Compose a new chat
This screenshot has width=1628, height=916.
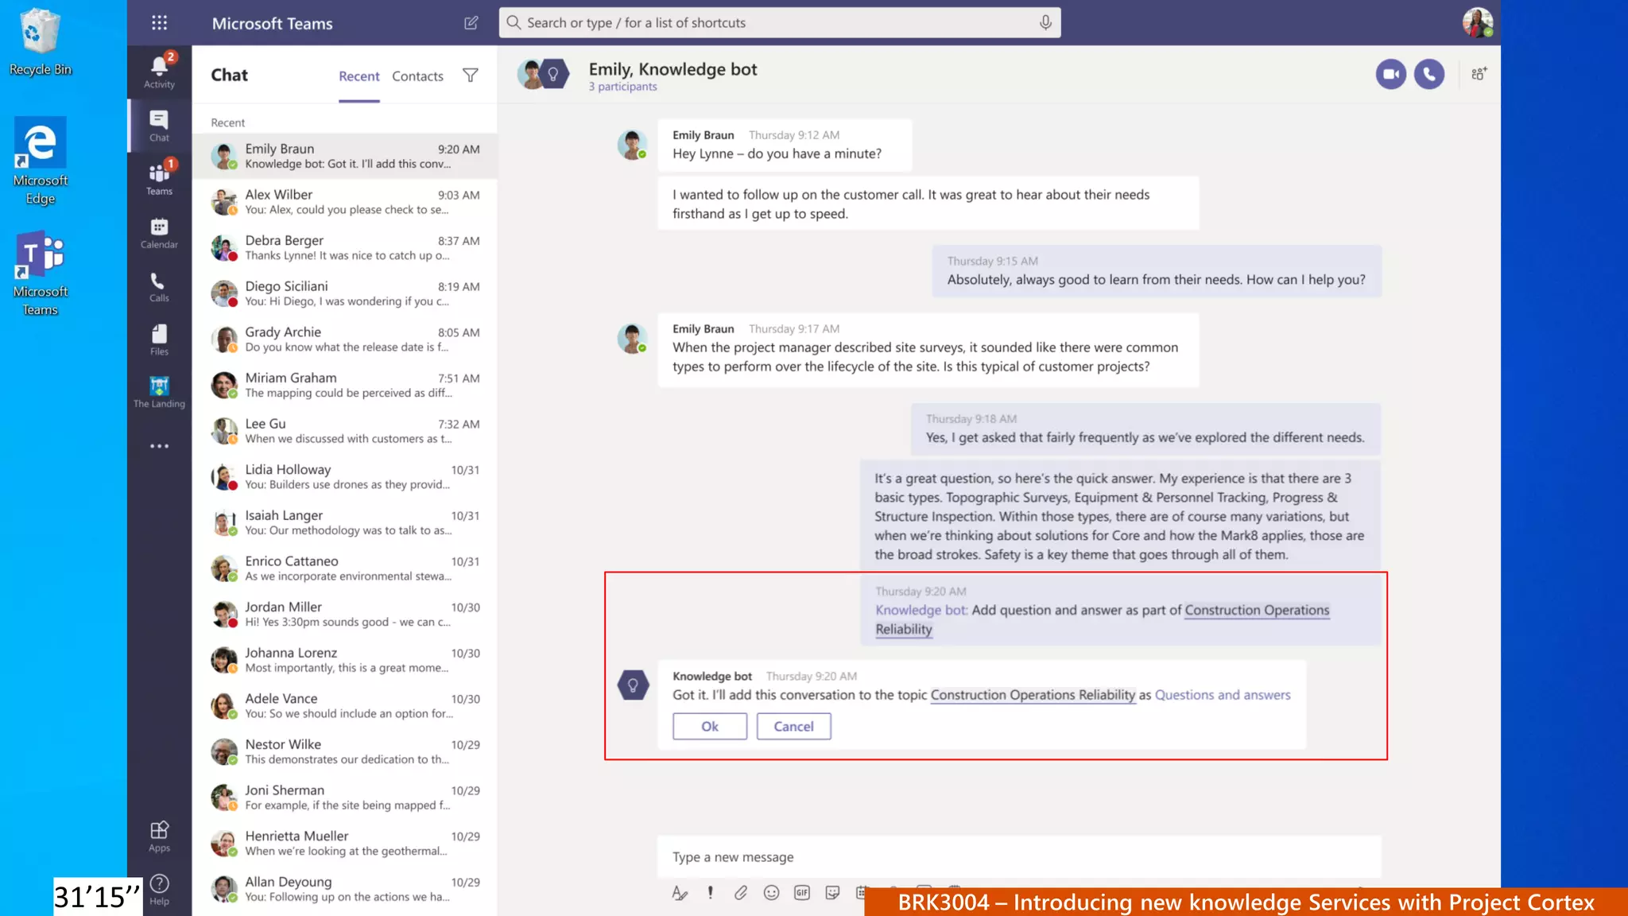[x=471, y=23]
